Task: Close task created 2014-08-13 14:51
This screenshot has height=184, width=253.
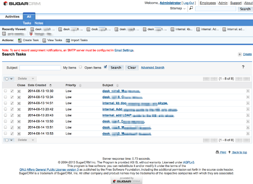Action: point(19,103)
